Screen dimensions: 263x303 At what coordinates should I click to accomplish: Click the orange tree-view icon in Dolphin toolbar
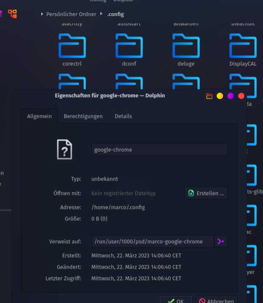[x=12, y=14]
